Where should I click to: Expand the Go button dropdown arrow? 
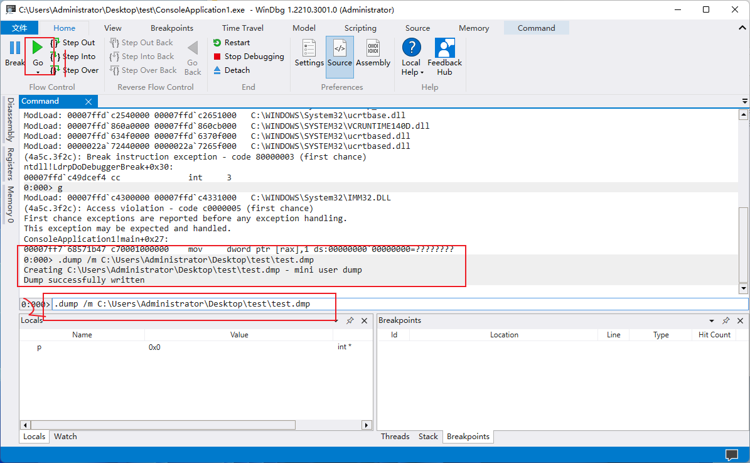38,72
